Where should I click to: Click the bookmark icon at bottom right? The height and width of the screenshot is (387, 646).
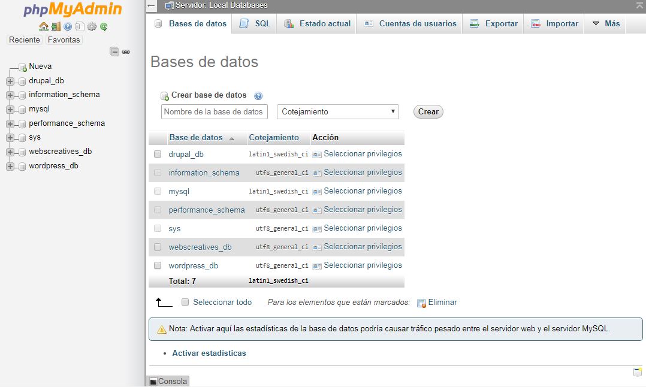638,372
